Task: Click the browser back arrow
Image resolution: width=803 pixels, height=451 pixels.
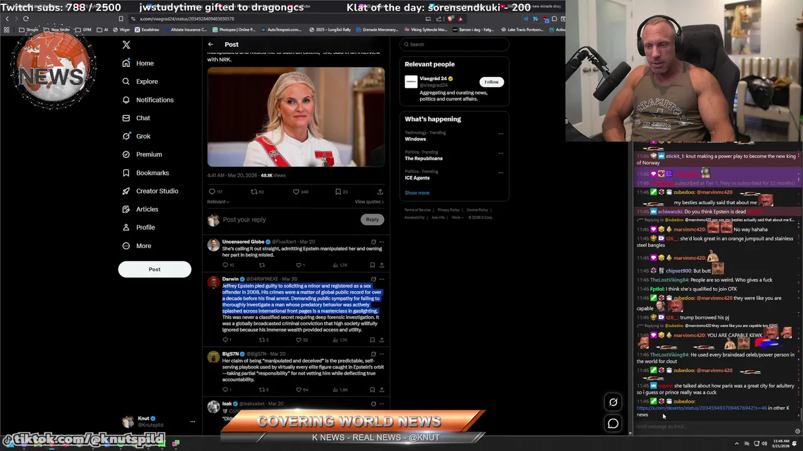Action: coord(7,19)
